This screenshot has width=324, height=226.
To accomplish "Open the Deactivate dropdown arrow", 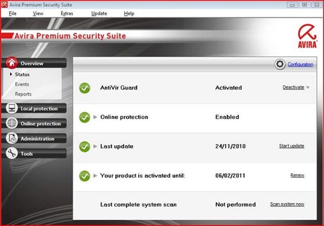I will [308, 88].
